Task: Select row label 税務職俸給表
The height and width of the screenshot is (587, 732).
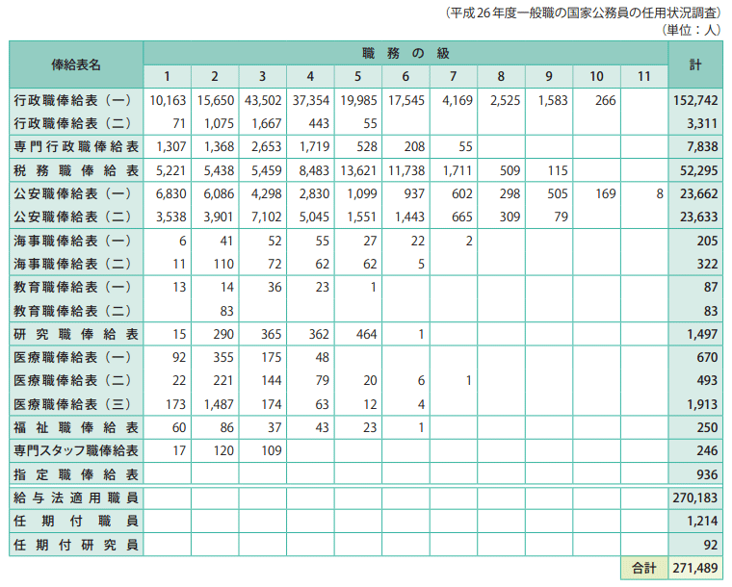Action: [76, 170]
